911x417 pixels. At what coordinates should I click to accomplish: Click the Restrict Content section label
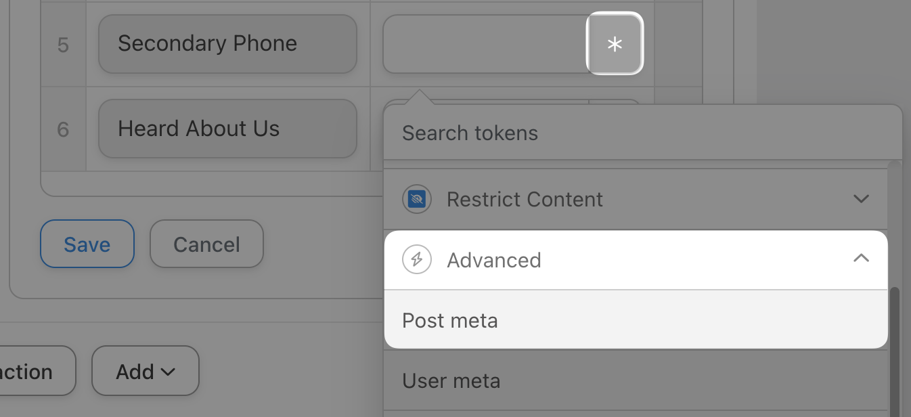pyautogui.click(x=525, y=200)
